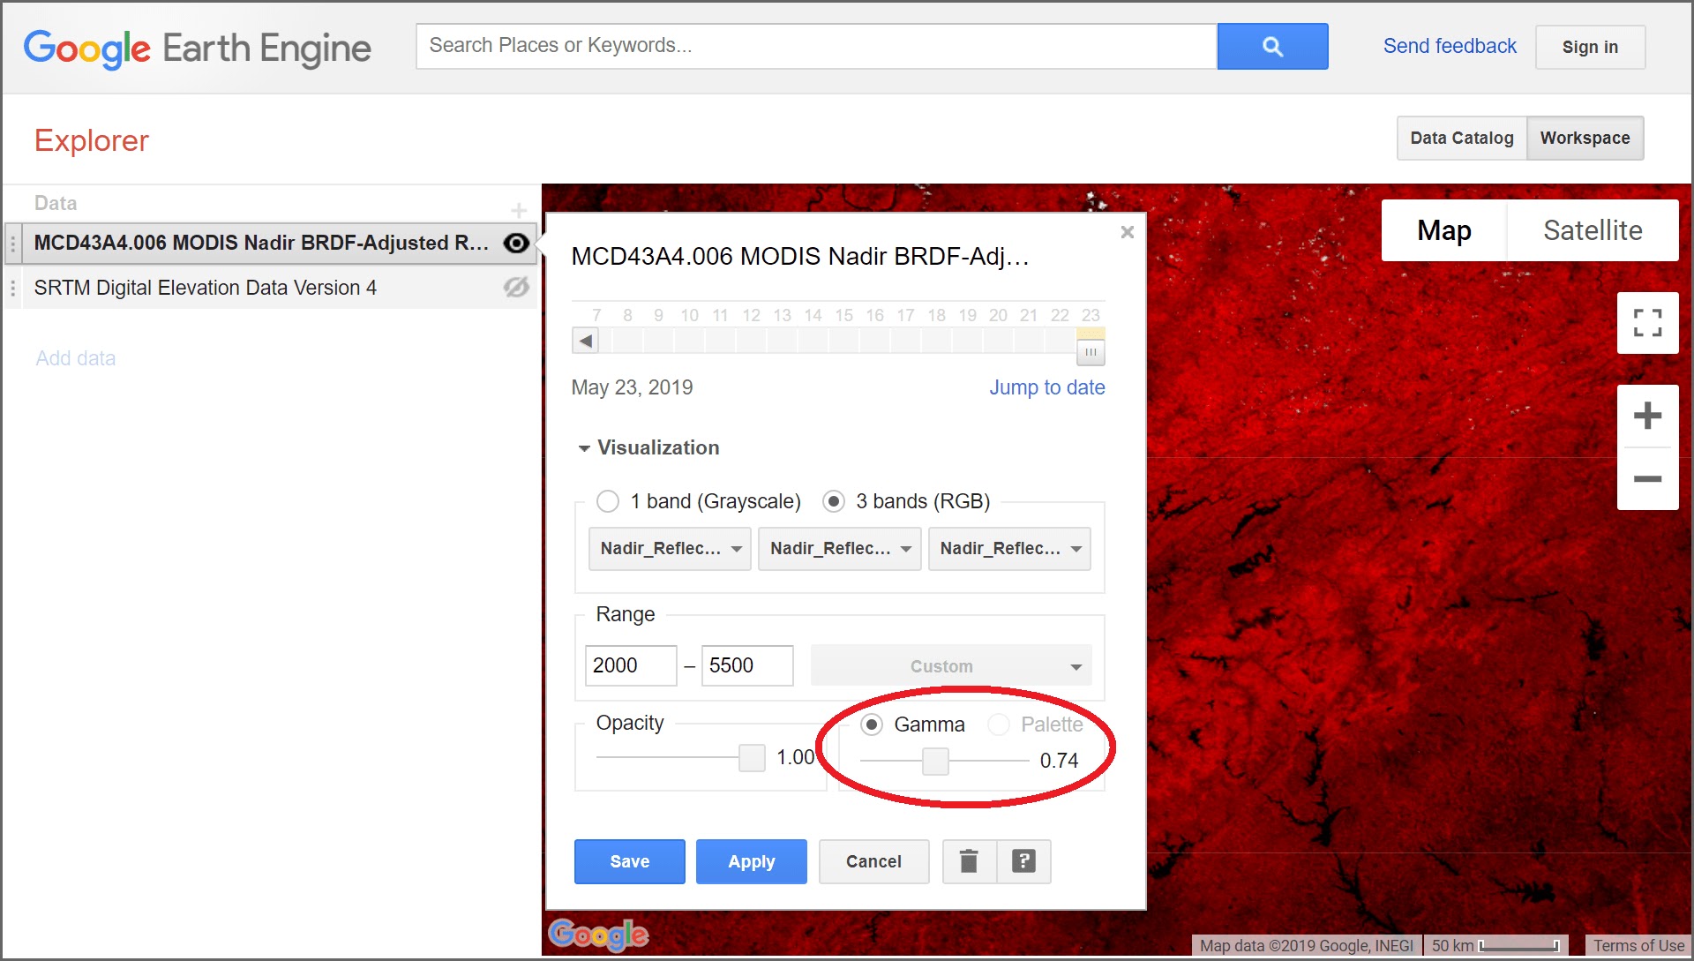Select the Palette radio button
Viewport: 1694px width, 961px height.
pyautogui.click(x=999, y=725)
